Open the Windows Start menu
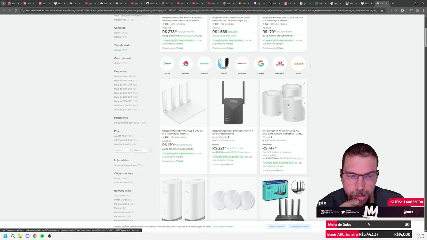 (x=5, y=236)
